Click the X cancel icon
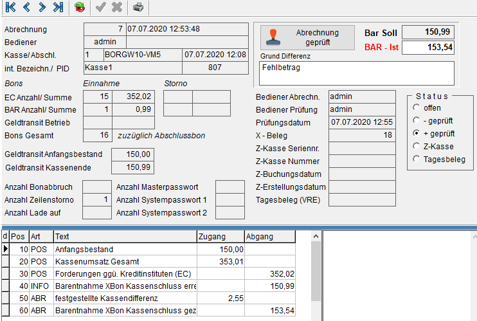The height and width of the screenshot is (321, 477). pyautogui.click(x=116, y=8)
